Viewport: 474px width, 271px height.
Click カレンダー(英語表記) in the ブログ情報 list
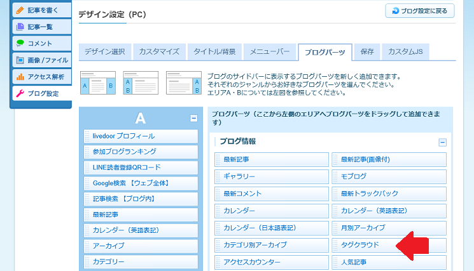[389, 211]
